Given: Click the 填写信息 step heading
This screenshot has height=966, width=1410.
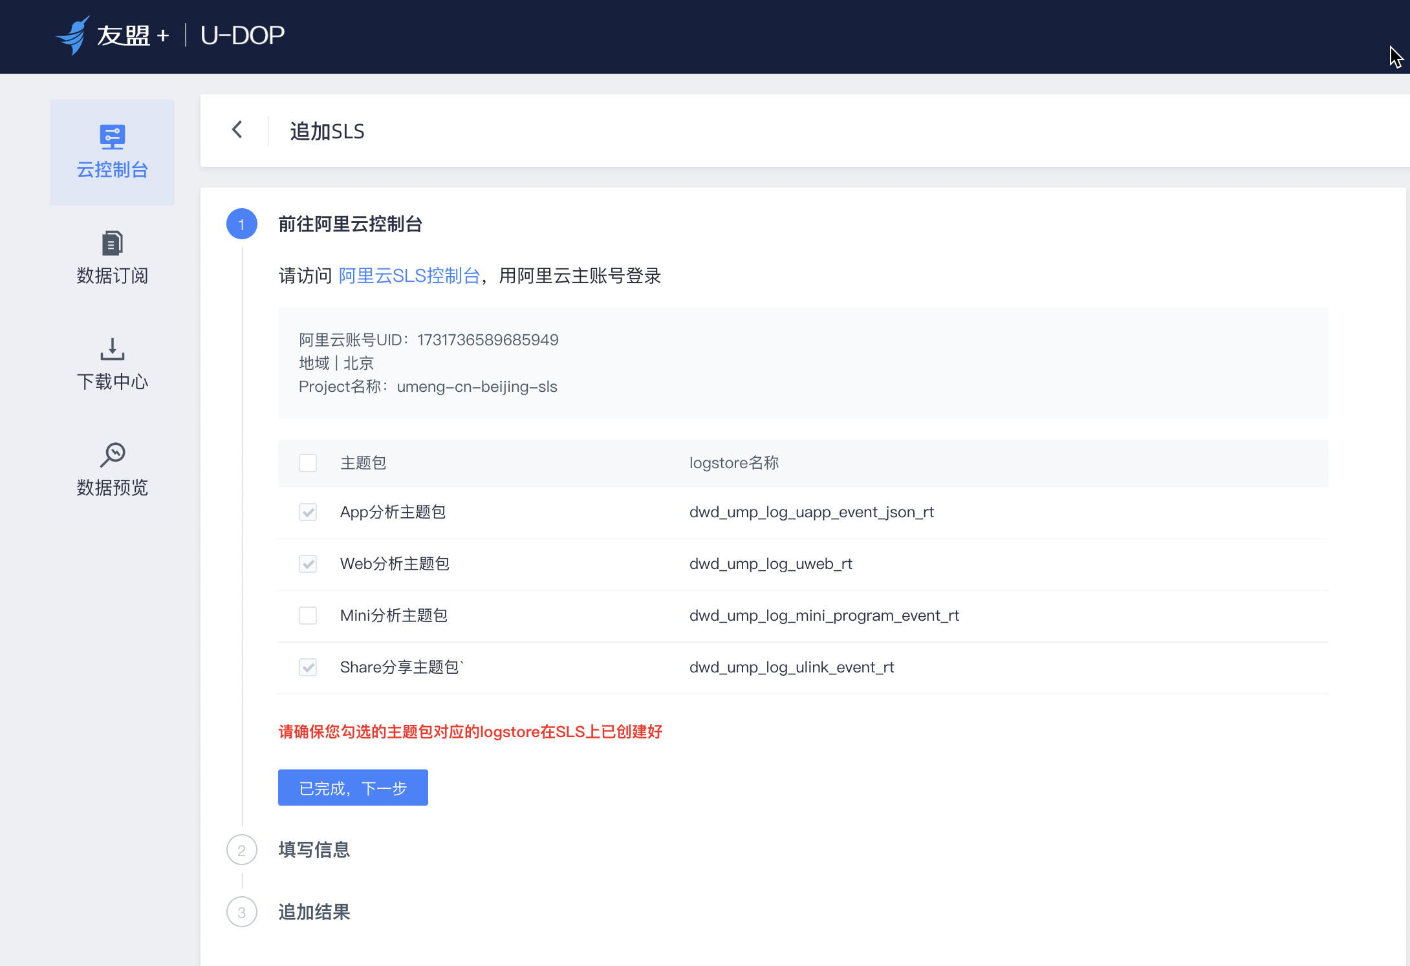Looking at the screenshot, I should 314,850.
